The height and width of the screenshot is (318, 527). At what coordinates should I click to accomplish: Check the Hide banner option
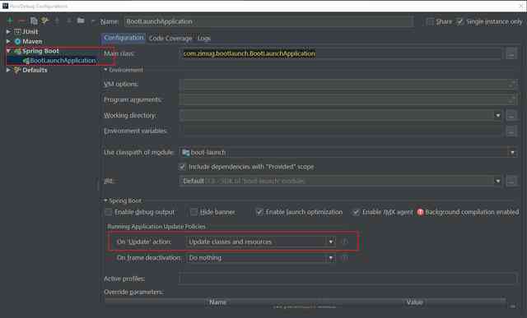coord(194,212)
